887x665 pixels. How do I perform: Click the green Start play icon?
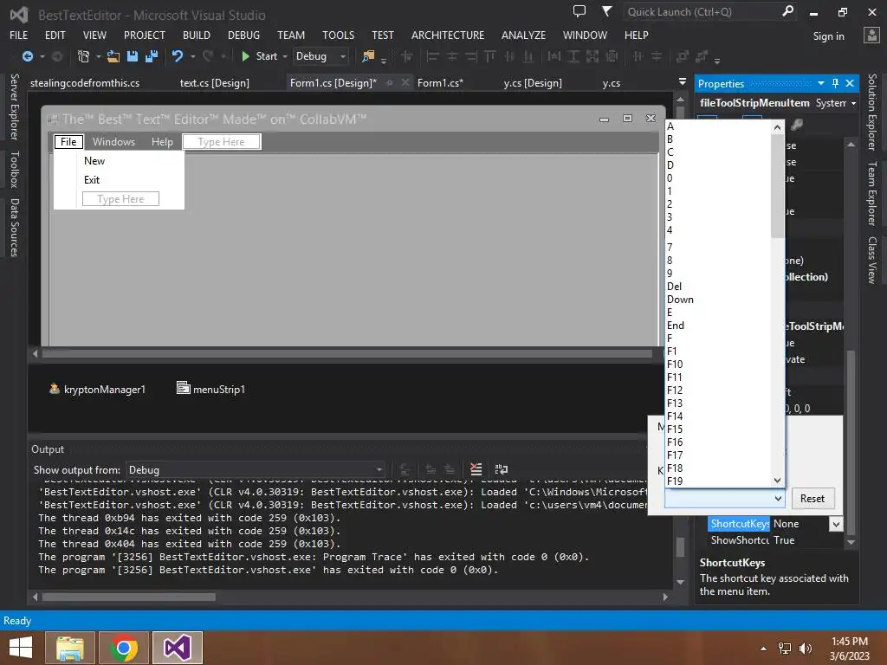pos(245,56)
